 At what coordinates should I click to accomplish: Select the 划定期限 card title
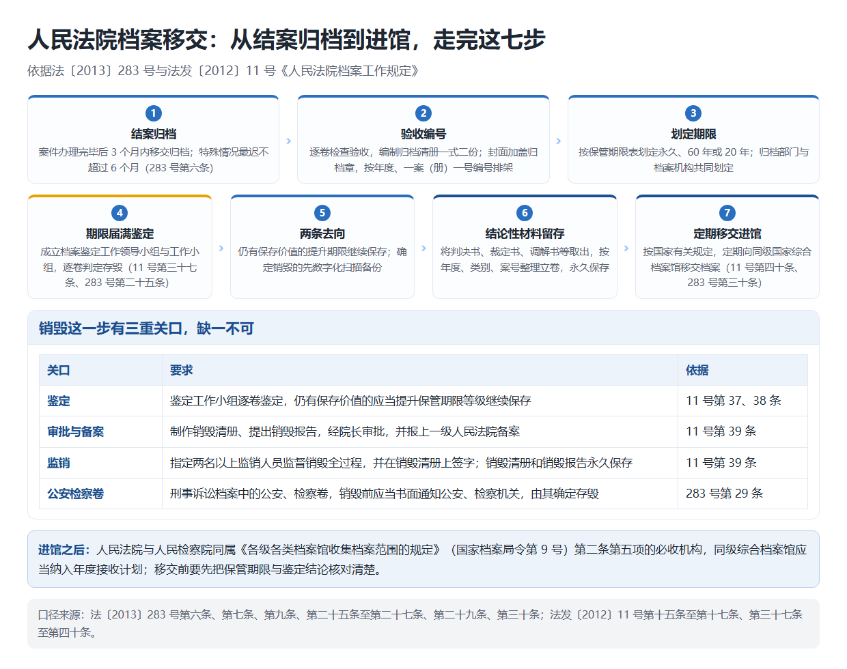click(x=693, y=134)
